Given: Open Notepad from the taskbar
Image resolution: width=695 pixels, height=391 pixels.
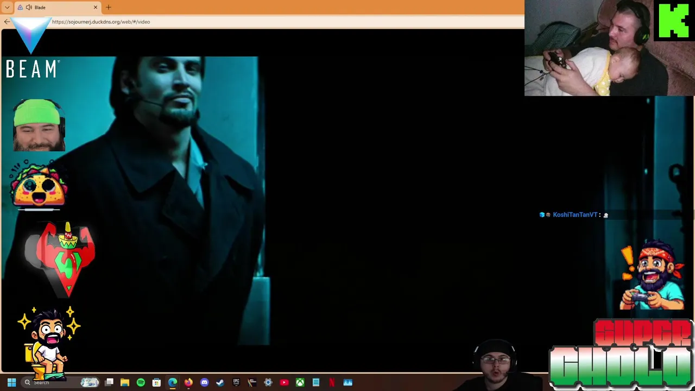Looking at the screenshot, I should [x=315, y=382].
